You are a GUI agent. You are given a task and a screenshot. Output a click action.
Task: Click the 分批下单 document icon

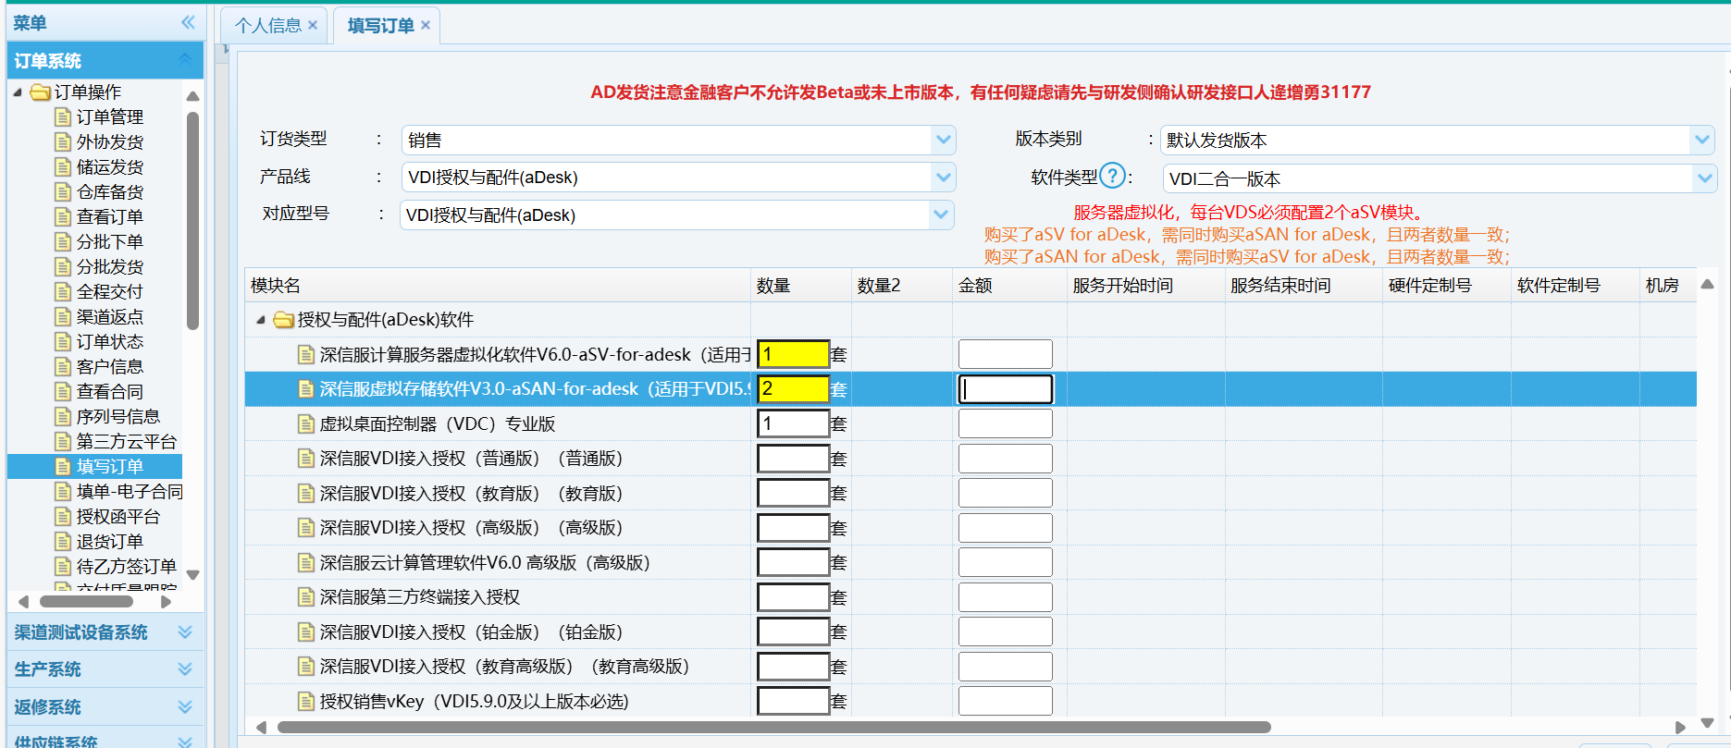click(x=63, y=241)
